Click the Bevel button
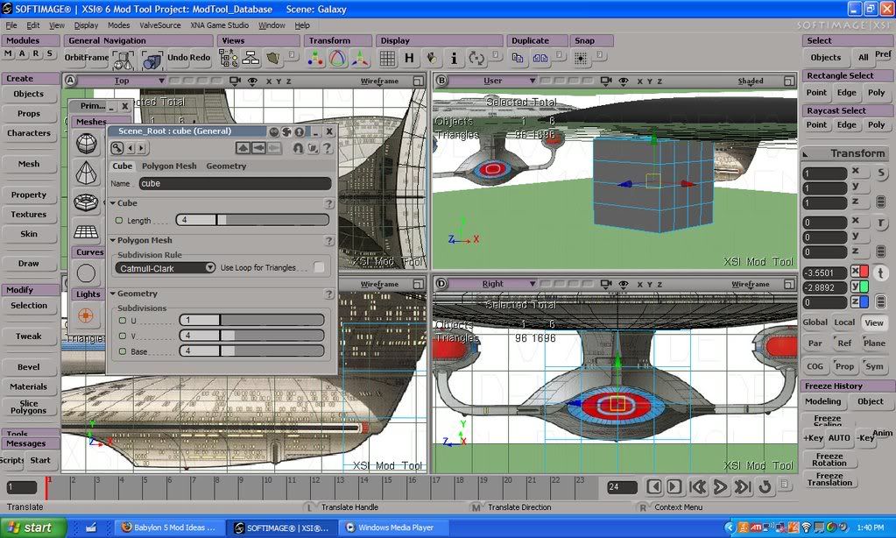This screenshot has height=538, width=896. click(29, 367)
